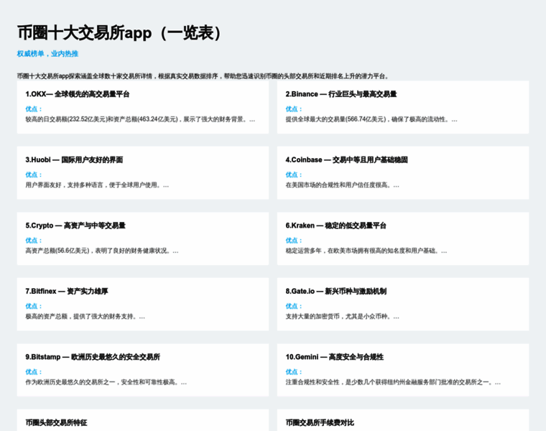Click the OKX description mentioning 232.52亿美元
The image size is (546, 431).
point(140,119)
